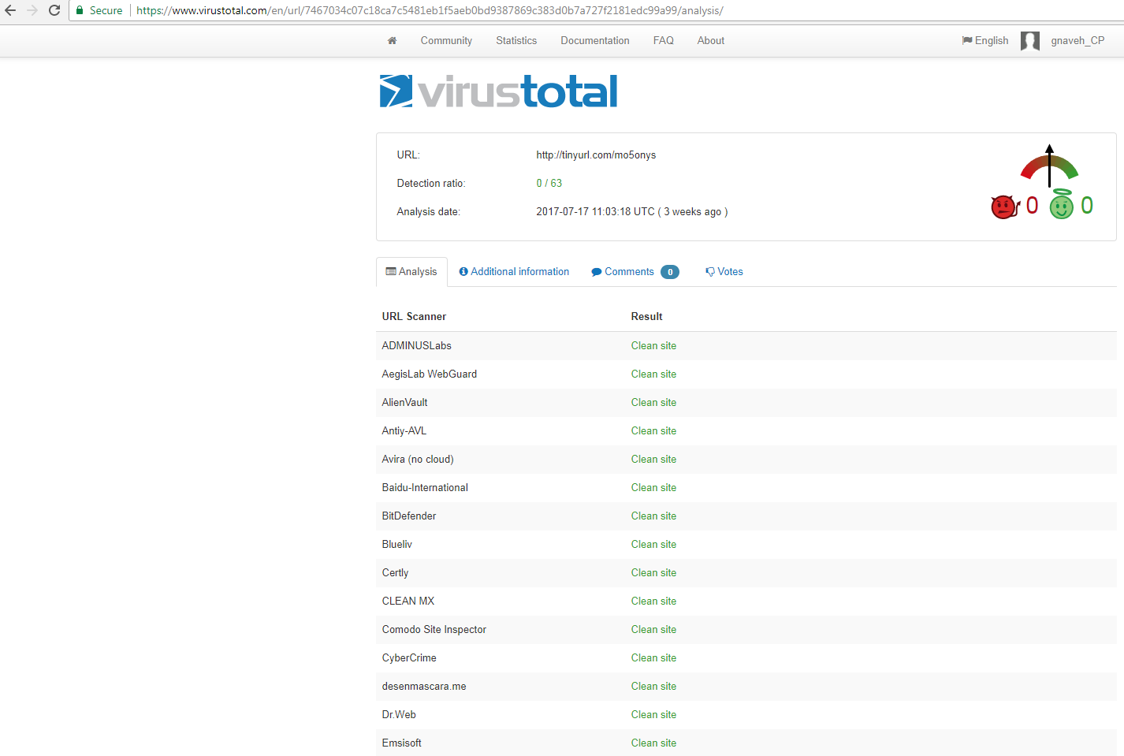
Task: Click the Avira (no cloud) scanner name
Action: point(418,459)
